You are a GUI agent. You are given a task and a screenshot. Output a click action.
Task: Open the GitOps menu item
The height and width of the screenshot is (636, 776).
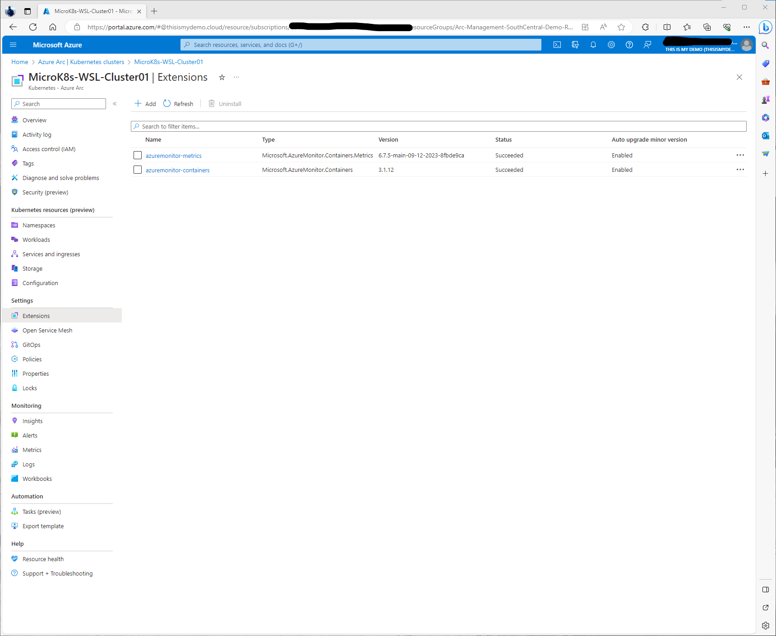click(x=32, y=345)
